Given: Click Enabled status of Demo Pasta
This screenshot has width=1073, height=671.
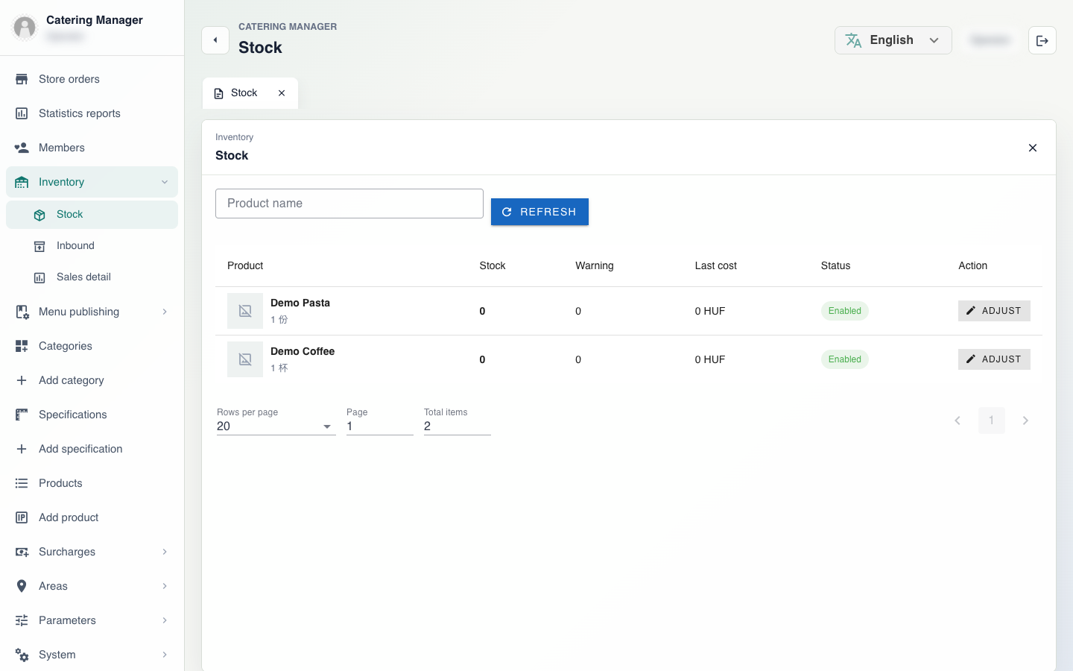Looking at the screenshot, I should click(845, 311).
